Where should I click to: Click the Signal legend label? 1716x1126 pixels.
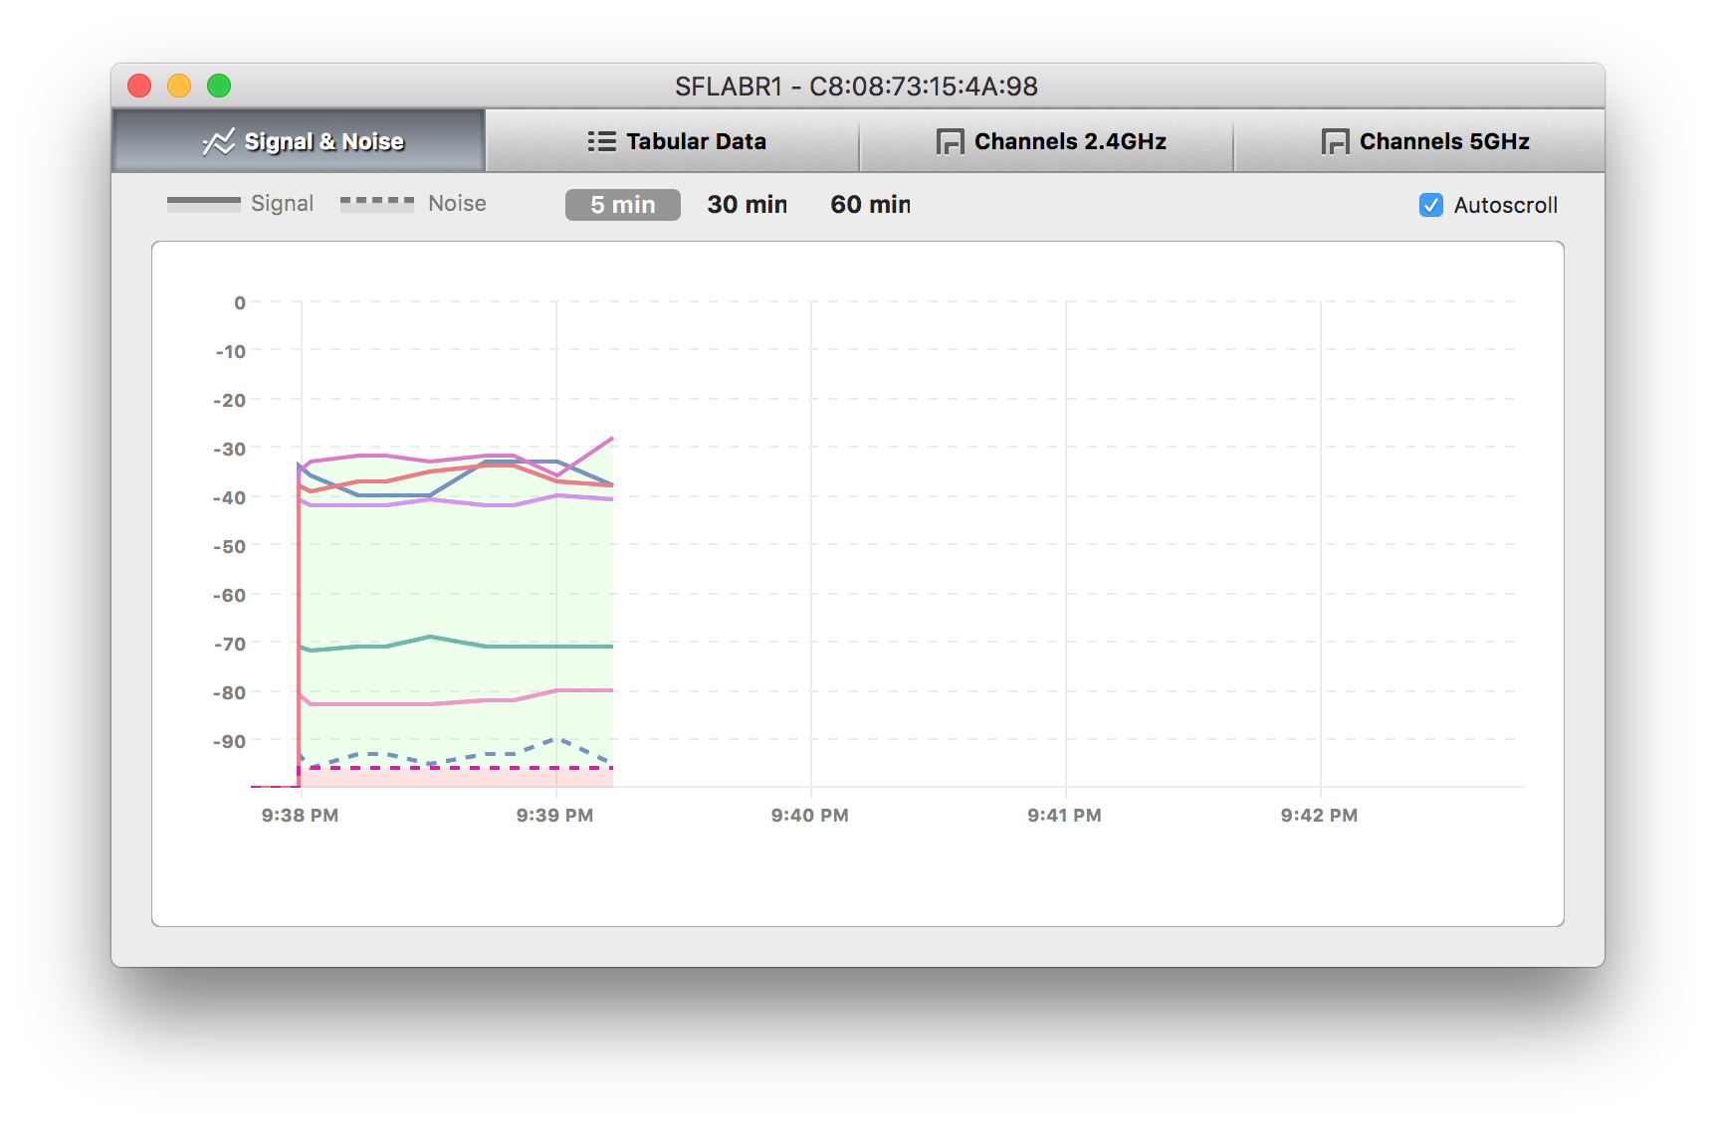tap(282, 203)
